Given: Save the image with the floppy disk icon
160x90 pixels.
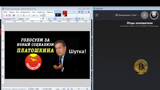Looking at the screenshot, I should click(9, 15).
